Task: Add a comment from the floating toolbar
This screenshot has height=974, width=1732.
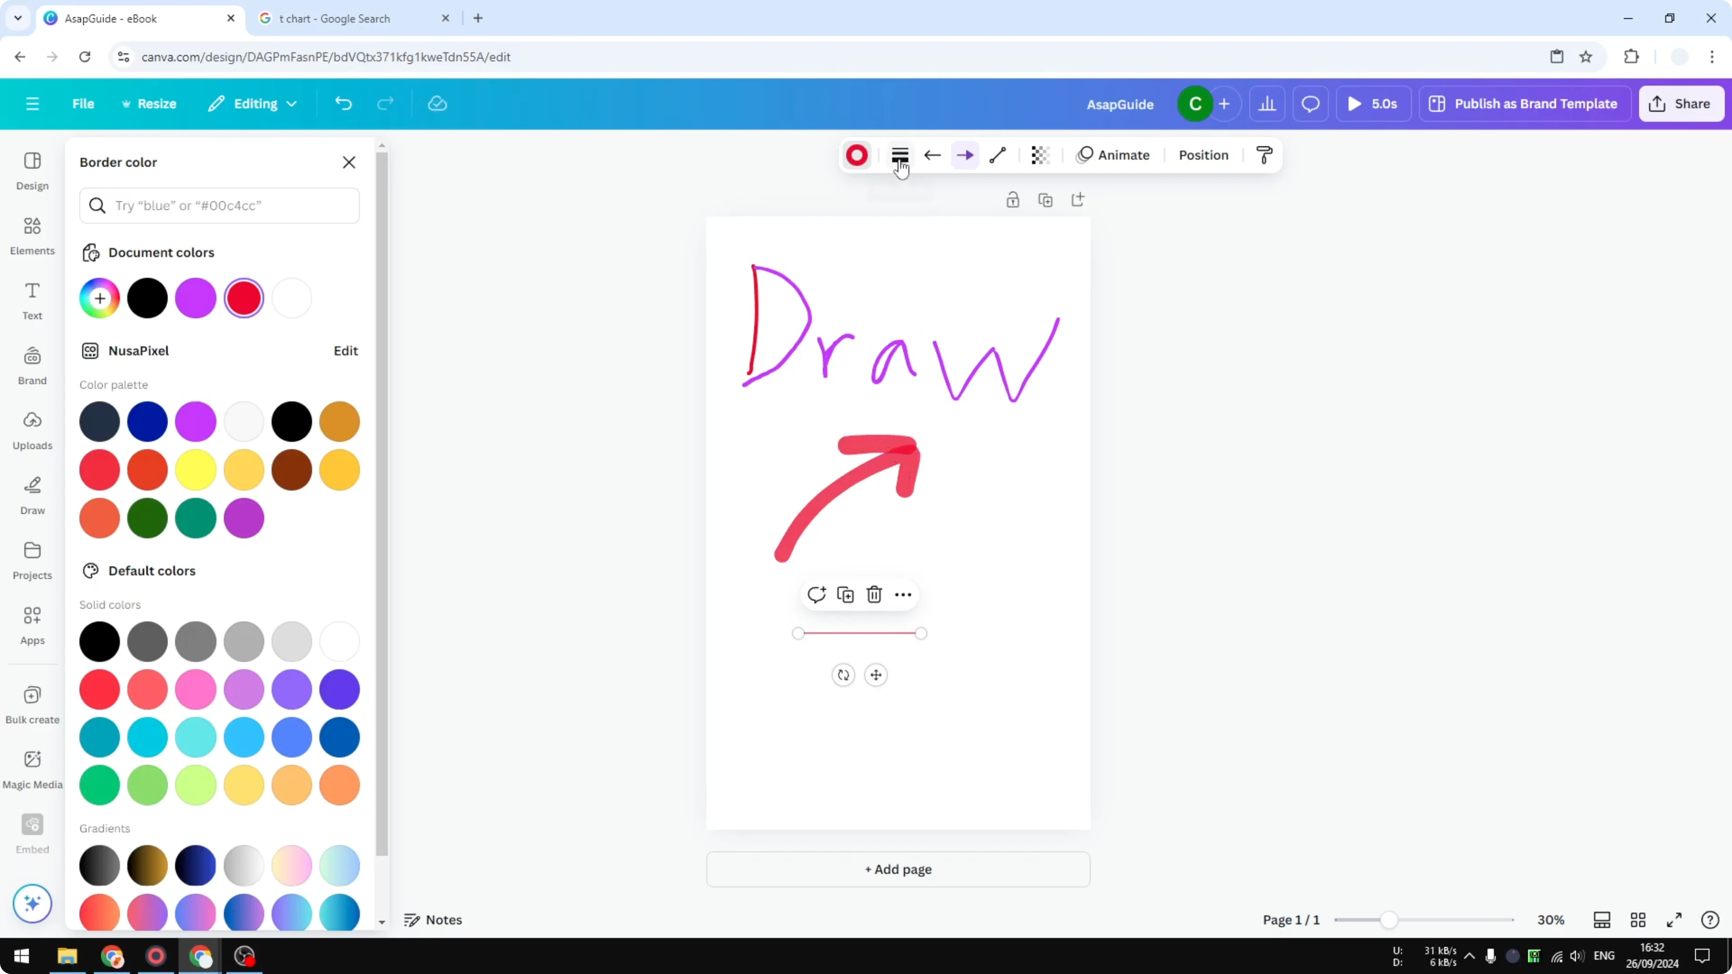Action: (x=816, y=594)
